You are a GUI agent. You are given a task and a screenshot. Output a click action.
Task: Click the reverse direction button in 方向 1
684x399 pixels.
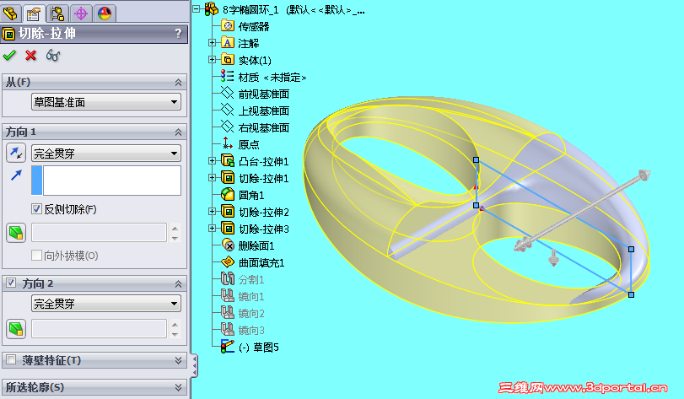(16, 153)
